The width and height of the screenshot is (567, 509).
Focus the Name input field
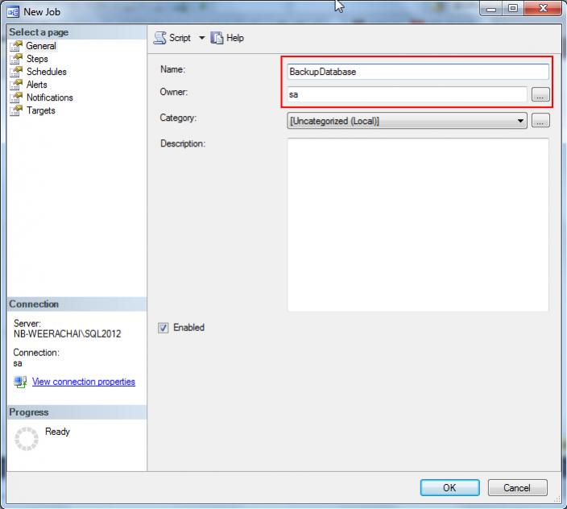(x=418, y=72)
